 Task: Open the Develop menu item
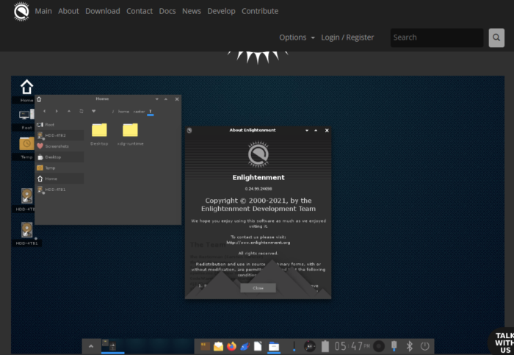pos(221,11)
